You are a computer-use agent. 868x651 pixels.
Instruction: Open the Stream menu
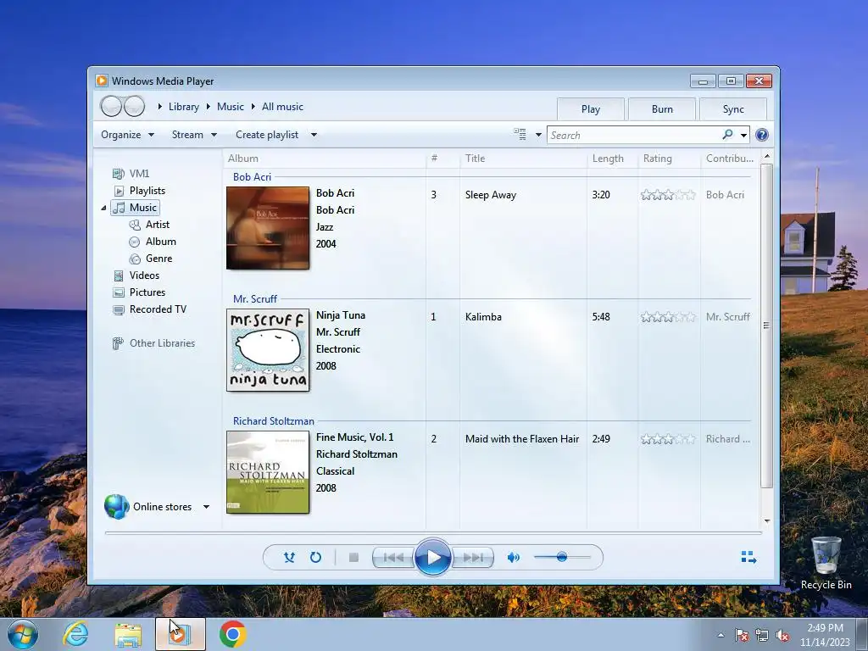194,135
